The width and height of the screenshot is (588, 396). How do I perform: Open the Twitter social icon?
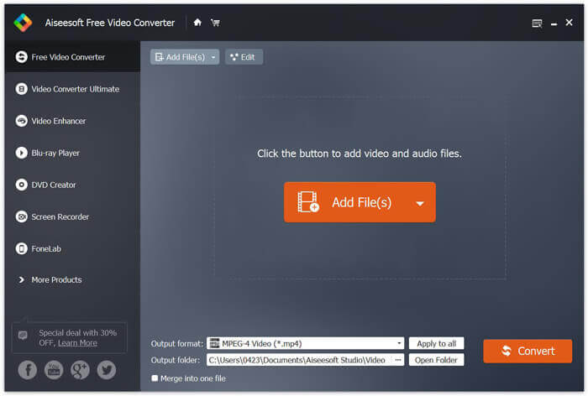[x=106, y=370]
